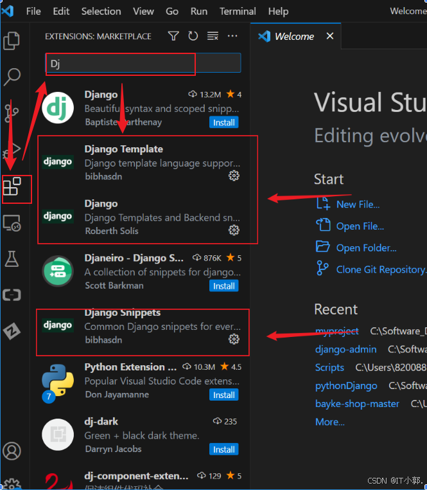Image resolution: width=427 pixels, height=490 pixels.
Task: Open the Remote Explorer view
Action: tap(12, 222)
